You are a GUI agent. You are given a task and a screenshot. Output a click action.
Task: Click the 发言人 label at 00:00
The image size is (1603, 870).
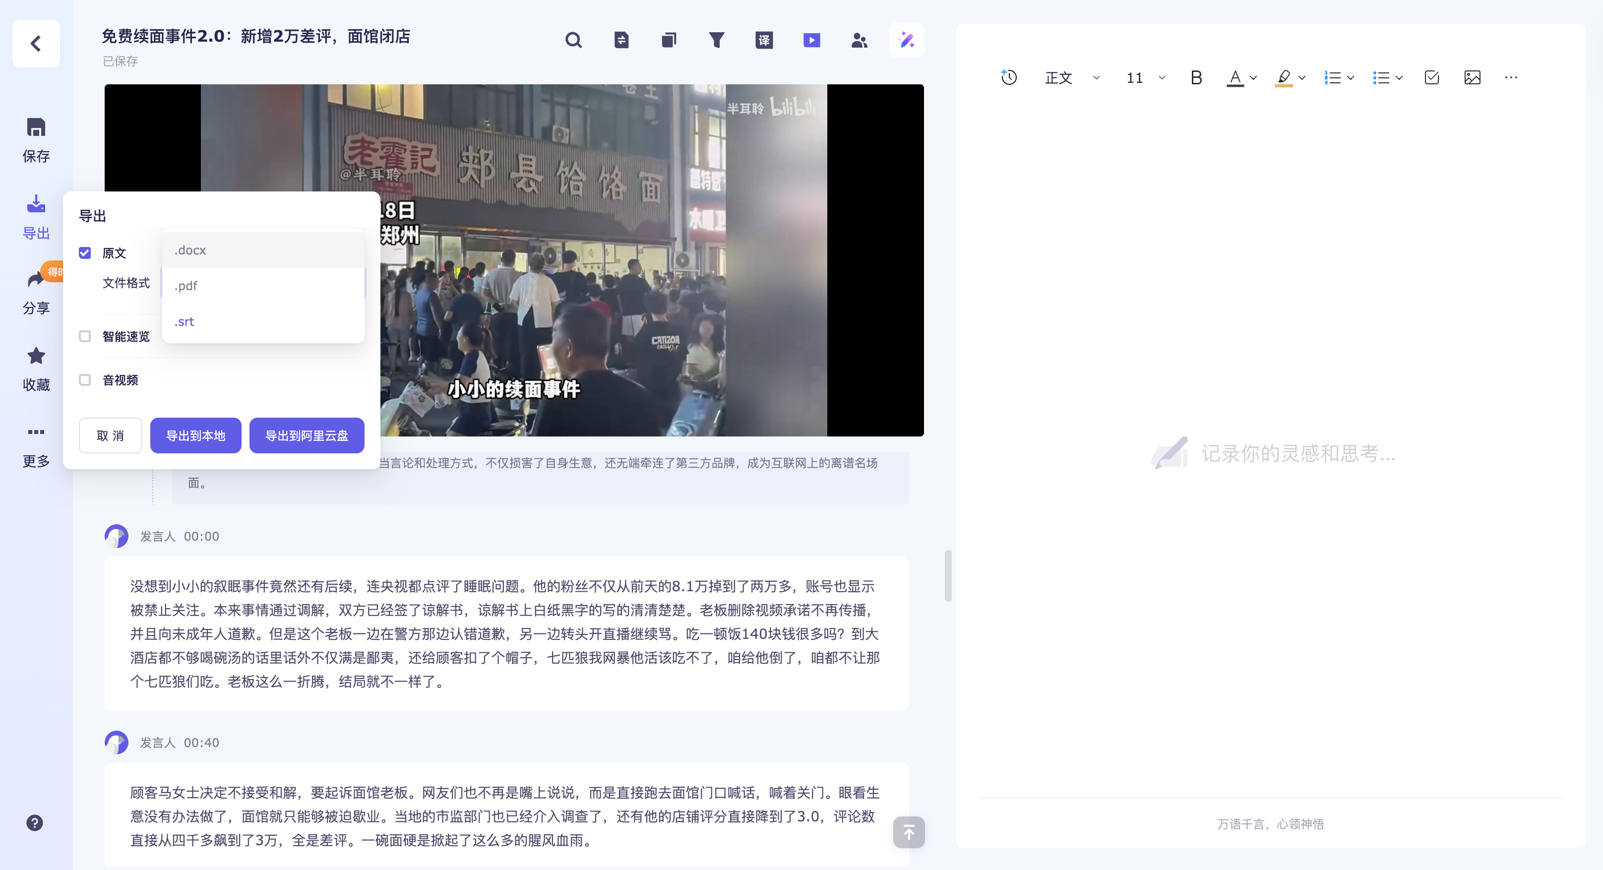pyautogui.click(x=157, y=537)
